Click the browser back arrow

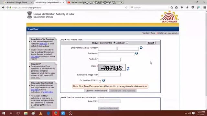pos(3,7)
